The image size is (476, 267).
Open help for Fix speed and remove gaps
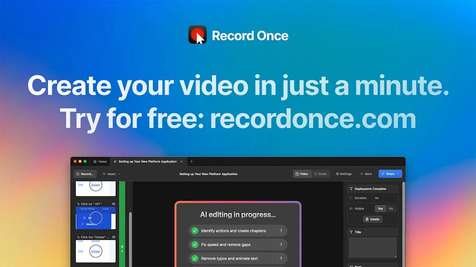(x=281, y=245)
